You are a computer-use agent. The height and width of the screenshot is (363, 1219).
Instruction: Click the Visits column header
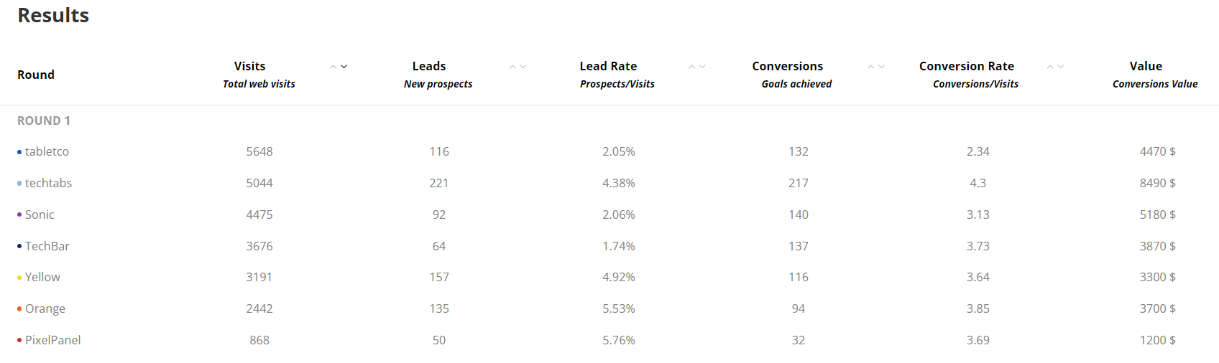pos(250,66)
